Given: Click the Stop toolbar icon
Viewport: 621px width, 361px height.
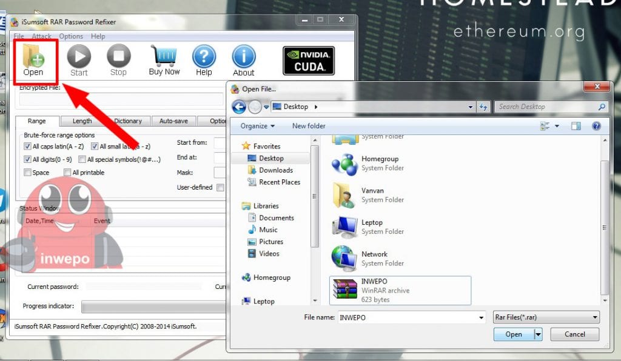Looking at the screenshot, I should tap(118, 60).
